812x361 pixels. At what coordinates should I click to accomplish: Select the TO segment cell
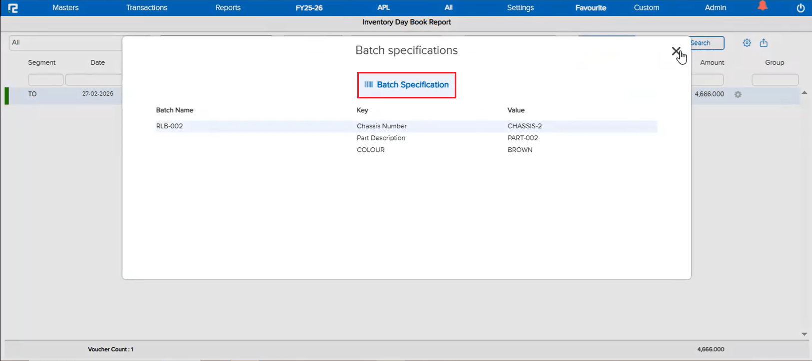[32, 94]
